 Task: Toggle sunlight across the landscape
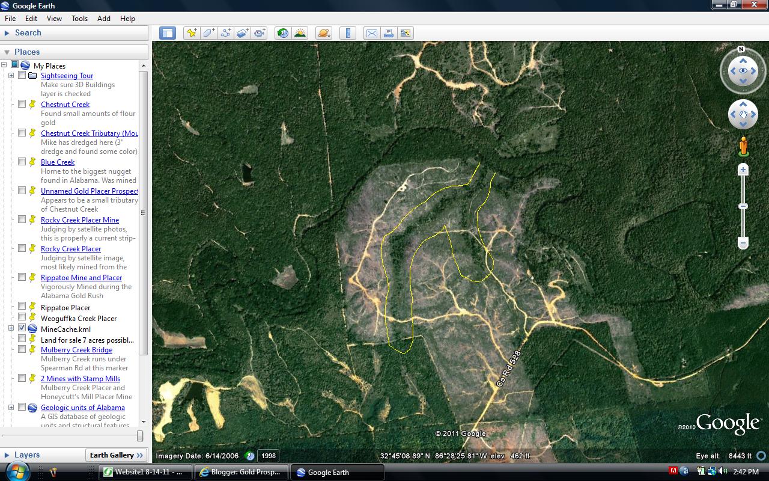click(x=299, y=33)
